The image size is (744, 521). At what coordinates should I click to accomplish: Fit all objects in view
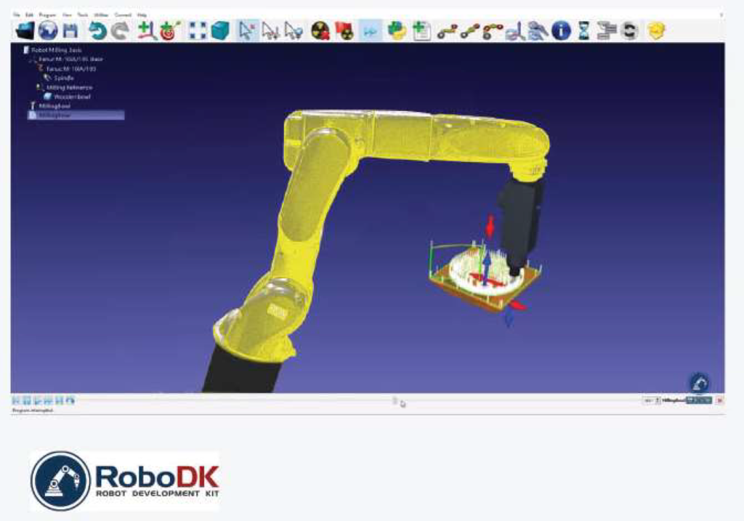[x=198, y=31]
